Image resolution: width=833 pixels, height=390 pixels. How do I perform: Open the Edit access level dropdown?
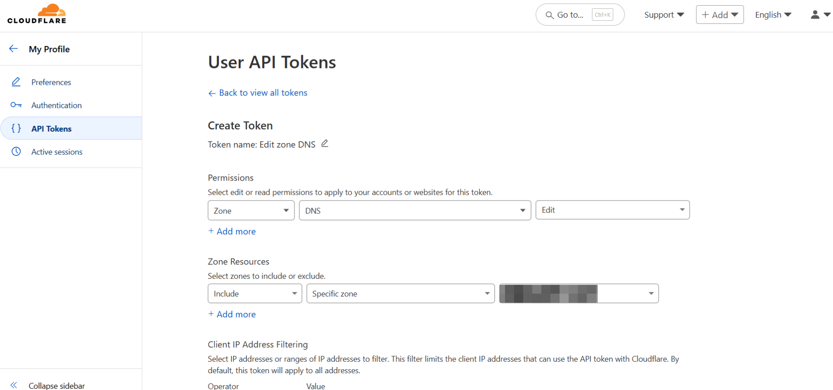tap(613, 210)
